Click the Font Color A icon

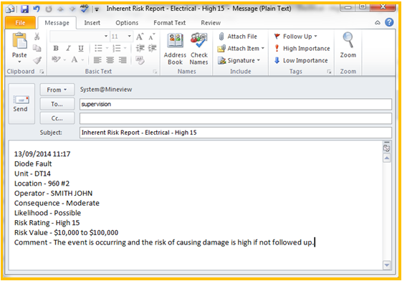click(x=75, y=60)
